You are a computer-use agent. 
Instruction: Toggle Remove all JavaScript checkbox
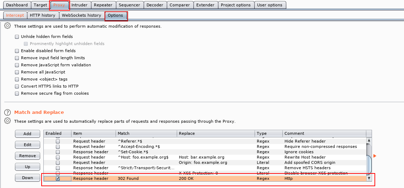pos(17,72)
